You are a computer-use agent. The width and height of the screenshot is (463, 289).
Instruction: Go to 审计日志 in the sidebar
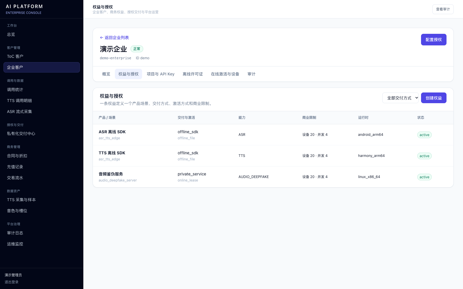point(42,233)
